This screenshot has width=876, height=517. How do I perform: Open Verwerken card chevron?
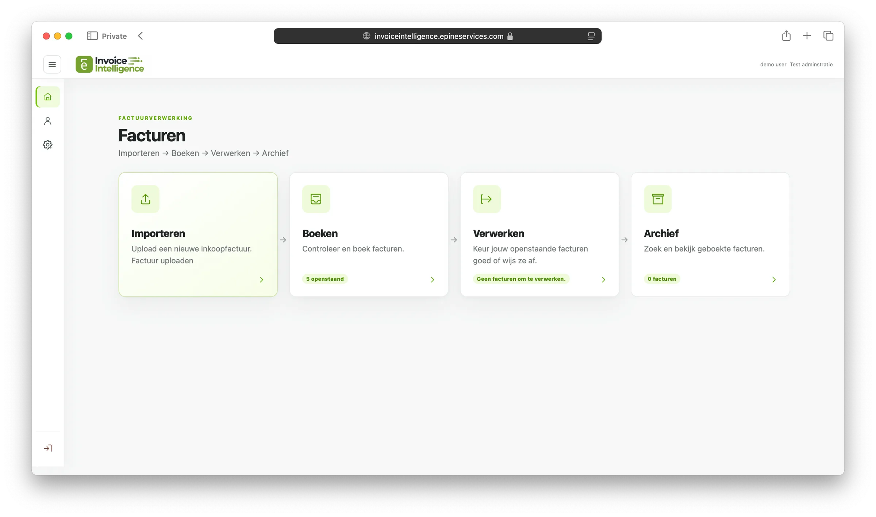pyautogui.click(x=603, y=280)
